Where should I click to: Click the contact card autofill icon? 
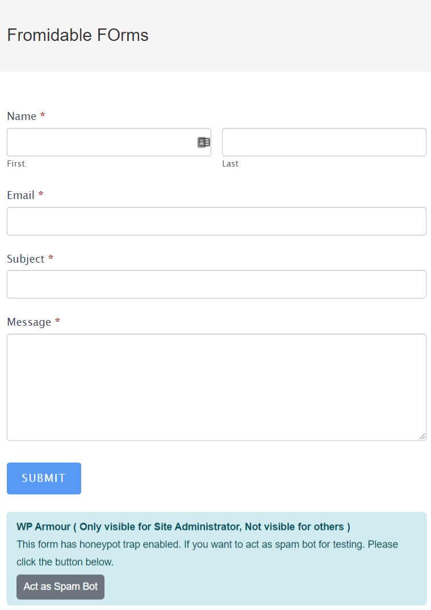tap(204, 142)
